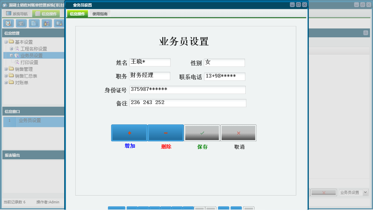Expand the 销售汇总表 tree node
Image resolution: width=373 pixels, height=222 pixels.
tap(6, 76)
